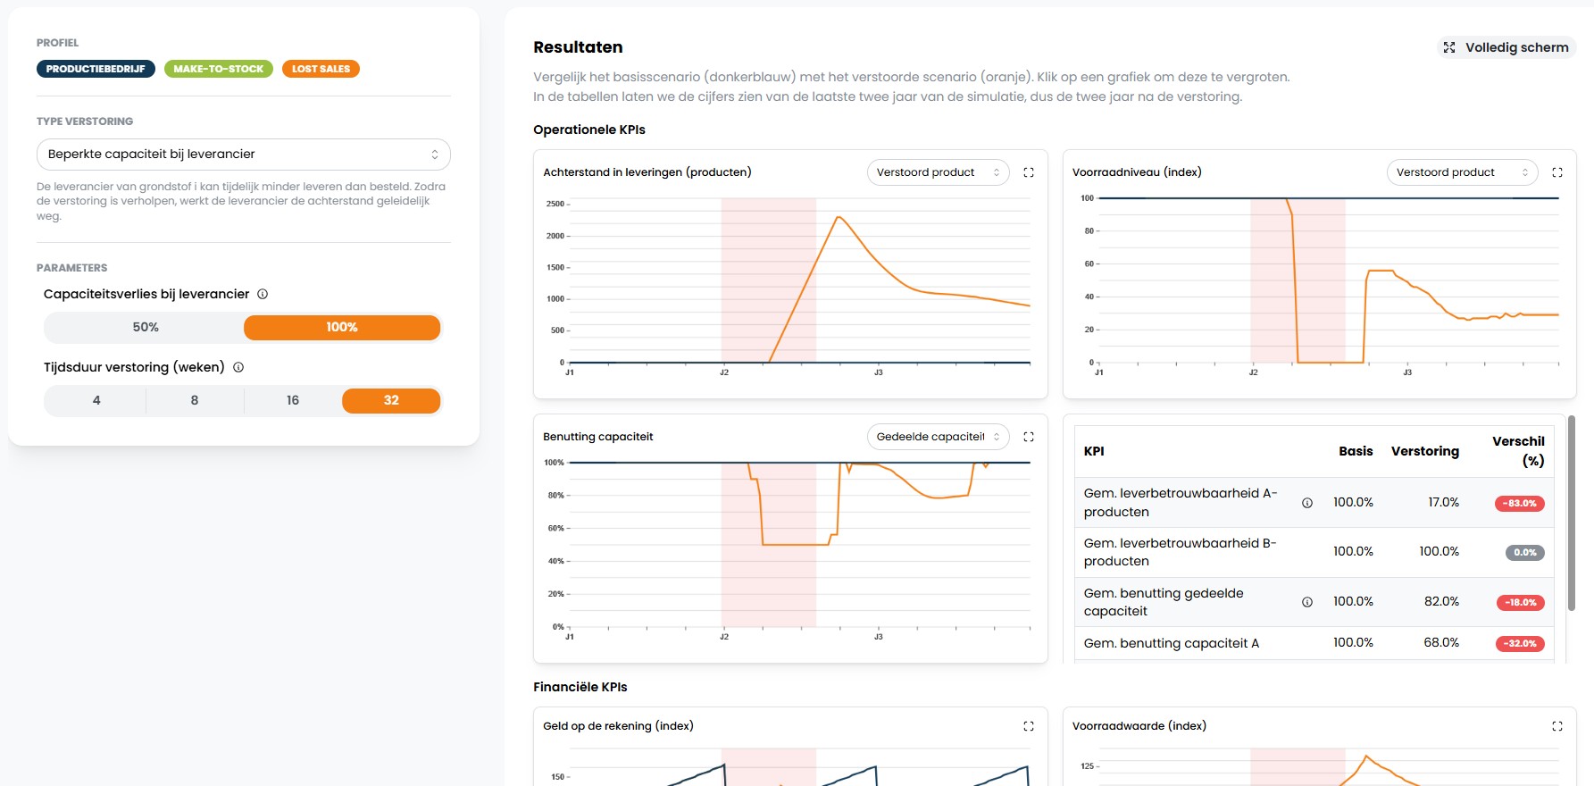Expand the Benutting capaciteit chart fullscreen icon
This screenshot has width=1594, height=786.
tap(1029, 437)
